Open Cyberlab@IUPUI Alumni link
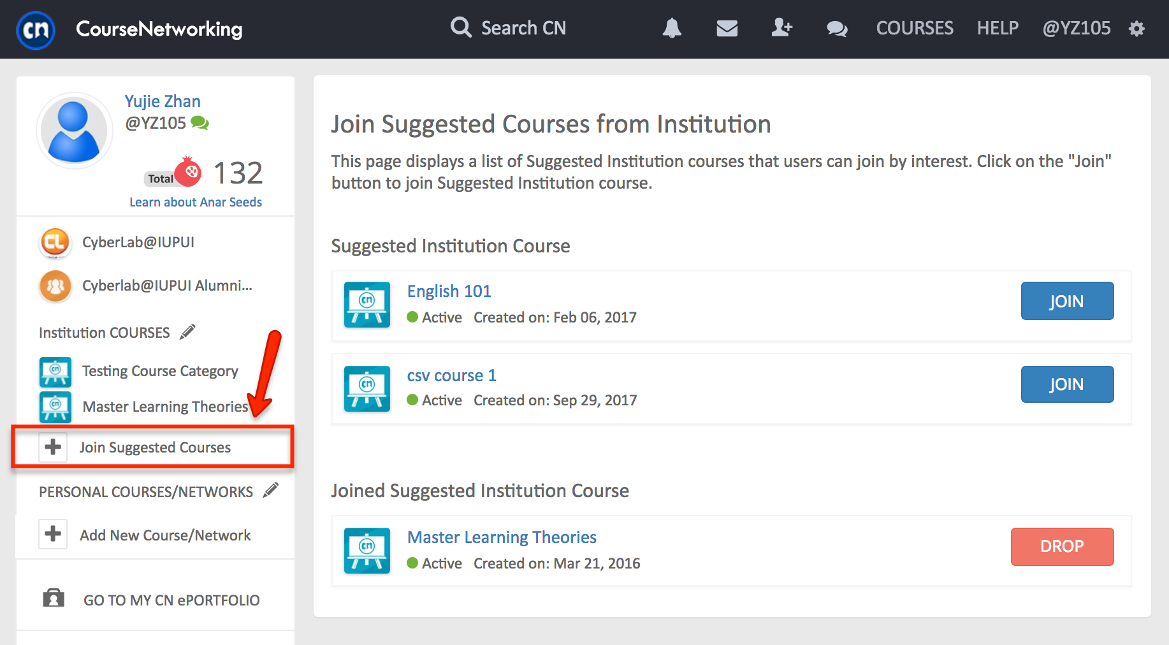The image size is (1169, 645). pos(167,286)
